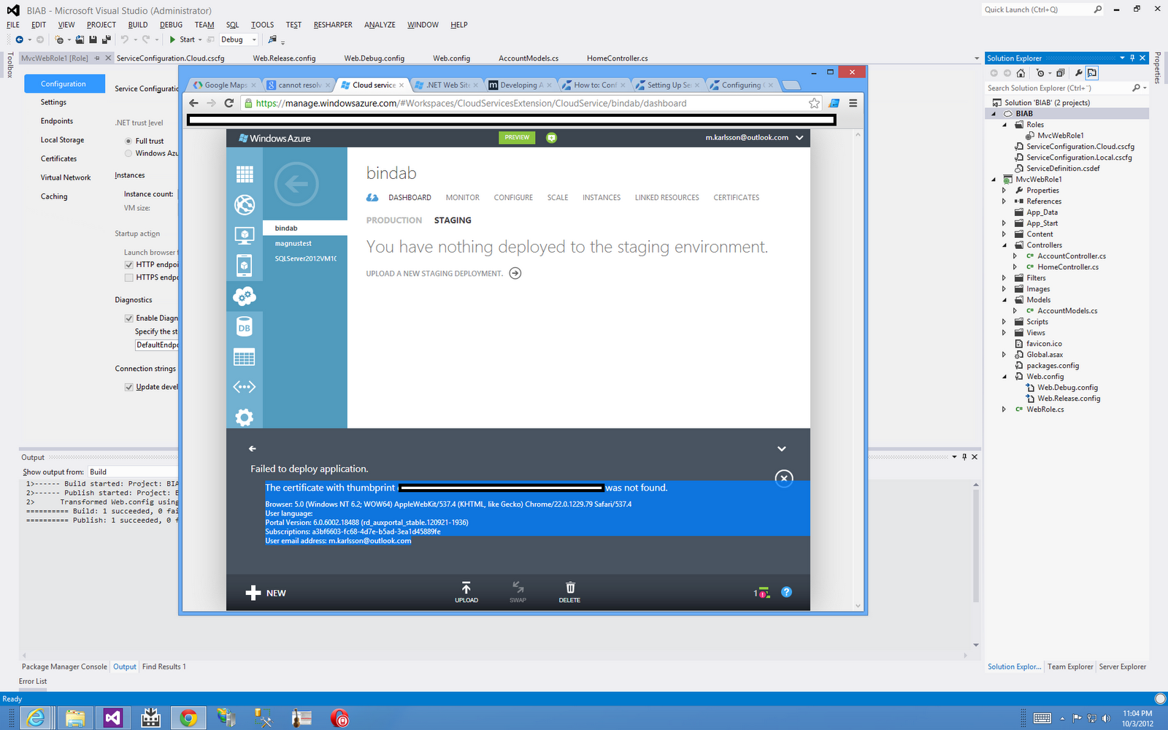Open Networks icon in Azure sidebar

click(245, 387)
